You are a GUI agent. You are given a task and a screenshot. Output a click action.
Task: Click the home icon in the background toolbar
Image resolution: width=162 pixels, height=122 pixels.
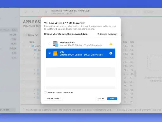coord(25,12)
